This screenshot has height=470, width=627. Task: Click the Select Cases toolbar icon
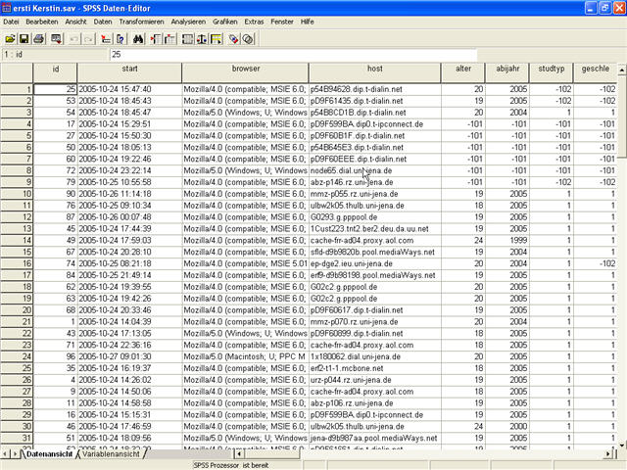click(217, 38)
